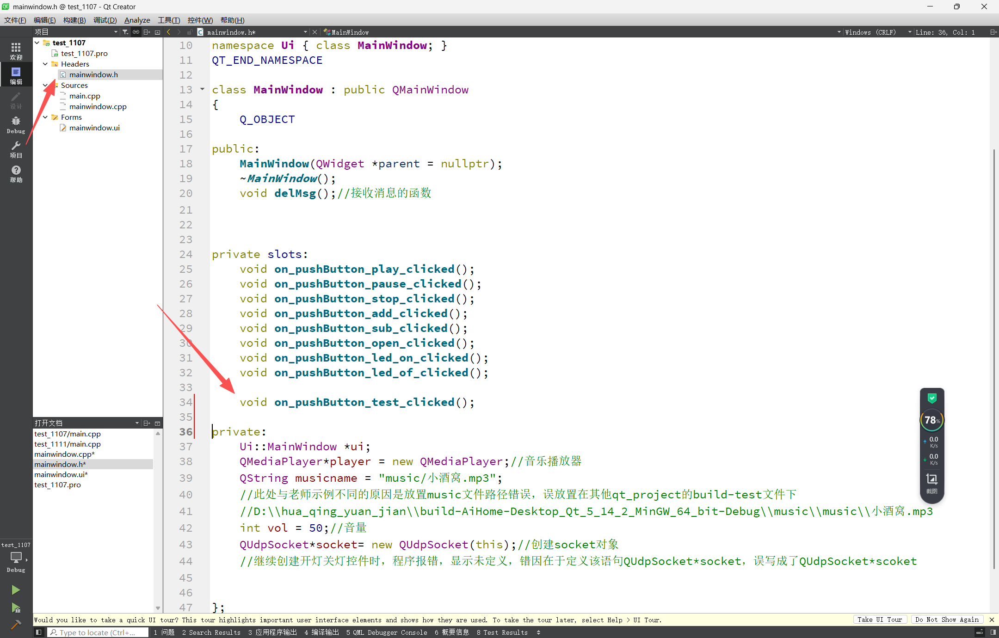The width and height of the screenshot is (999, 638).
Task: Click the Do Not Show Again button
Action: coord(946,620)
